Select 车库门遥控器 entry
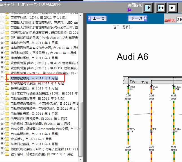This screenshot has height=162, width=182. tap(34, 144)
